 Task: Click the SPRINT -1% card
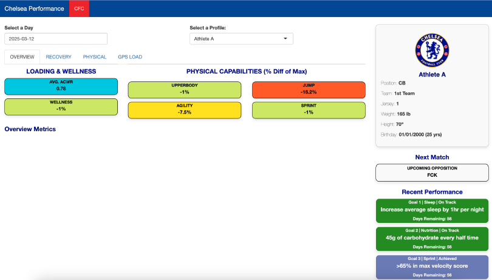click(x=309, y=110)
